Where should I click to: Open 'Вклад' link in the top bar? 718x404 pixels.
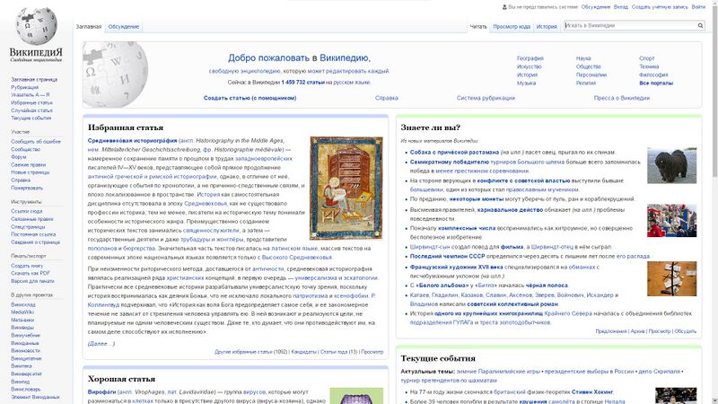pyautogui.click(x=620, y=7)
